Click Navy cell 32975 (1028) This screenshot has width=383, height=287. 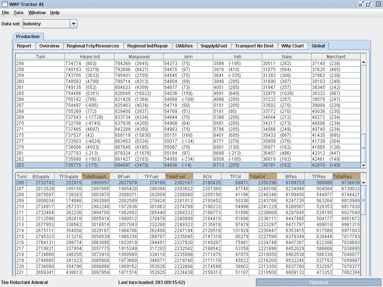point(287,93)
